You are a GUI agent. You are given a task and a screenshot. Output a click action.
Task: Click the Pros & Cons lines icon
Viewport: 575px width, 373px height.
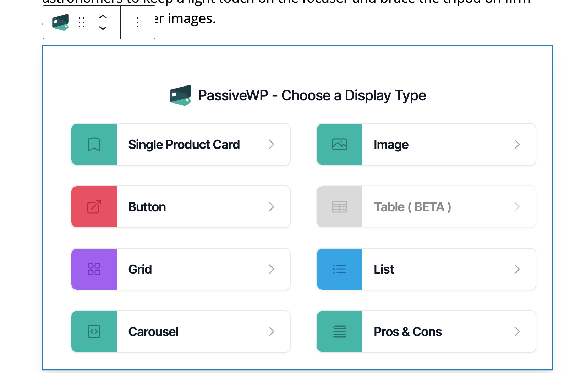[340, 332]
